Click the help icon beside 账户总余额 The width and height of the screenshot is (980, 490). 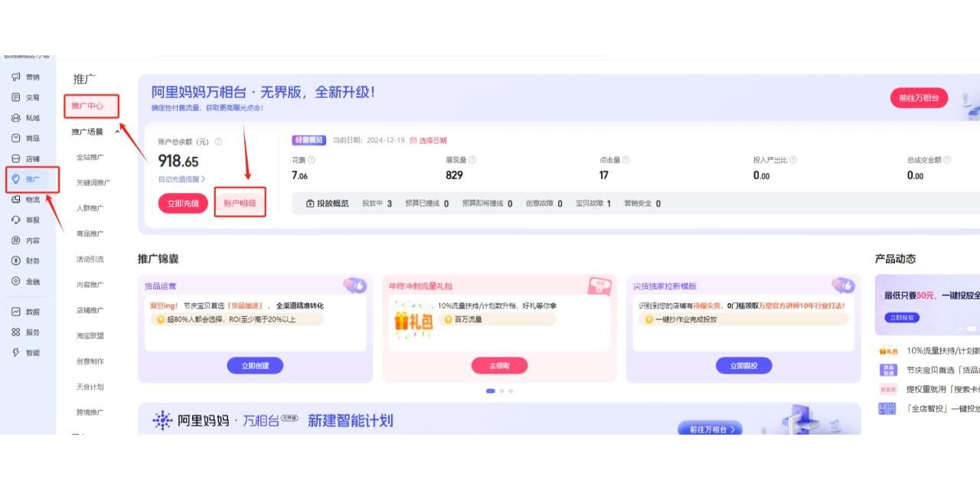[x=218, y=142]
